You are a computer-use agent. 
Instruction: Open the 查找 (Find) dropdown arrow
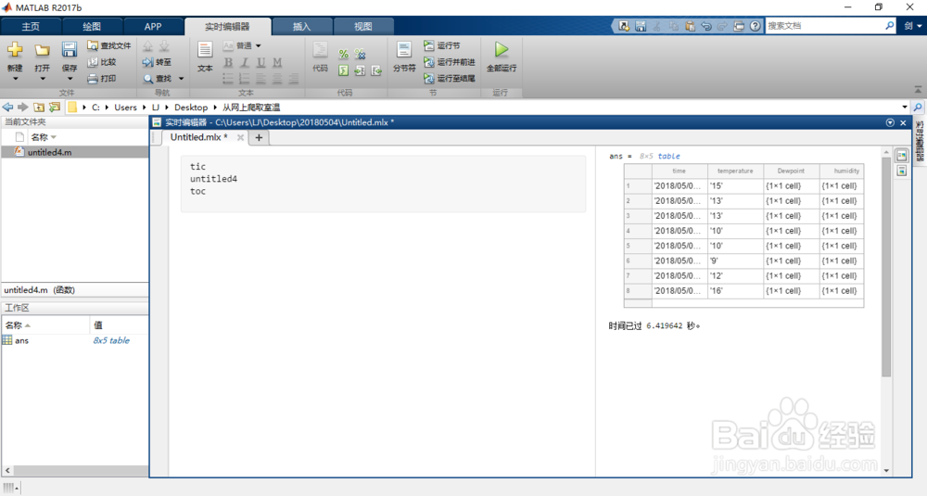[181, 79]
